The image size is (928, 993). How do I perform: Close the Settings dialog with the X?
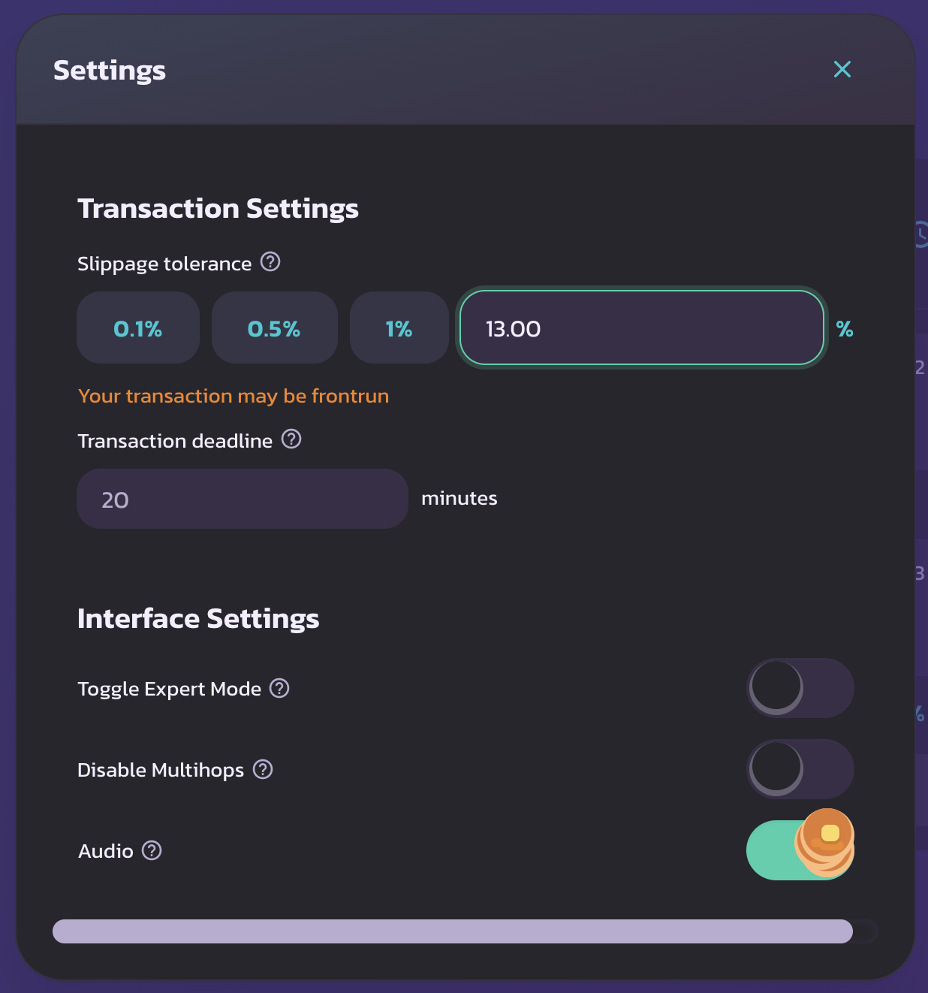842,70
